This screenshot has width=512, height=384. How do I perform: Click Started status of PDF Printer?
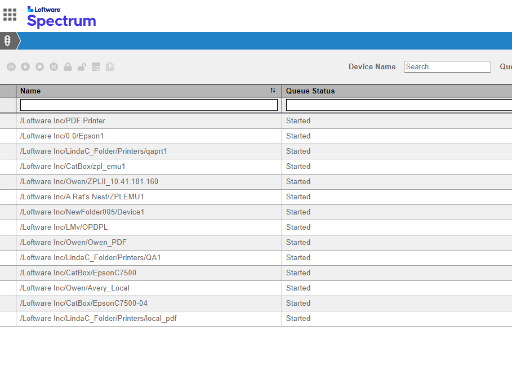click(298, 121)
